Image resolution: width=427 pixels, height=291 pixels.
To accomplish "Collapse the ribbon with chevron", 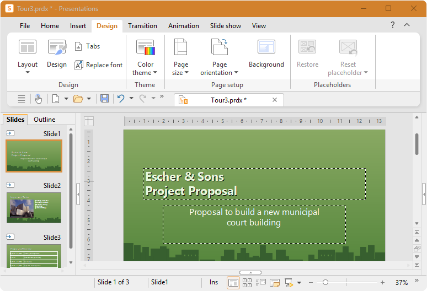I will tap(407, 25).
